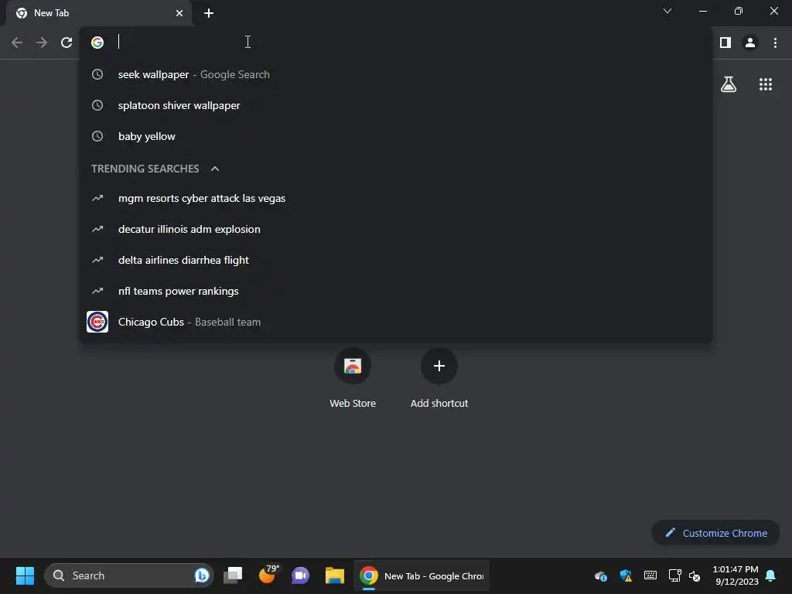This screenshot has width=792, height=594.
Task: Choose mgm resorts cyber attack las vegas
Action: (x=396, y=198)
